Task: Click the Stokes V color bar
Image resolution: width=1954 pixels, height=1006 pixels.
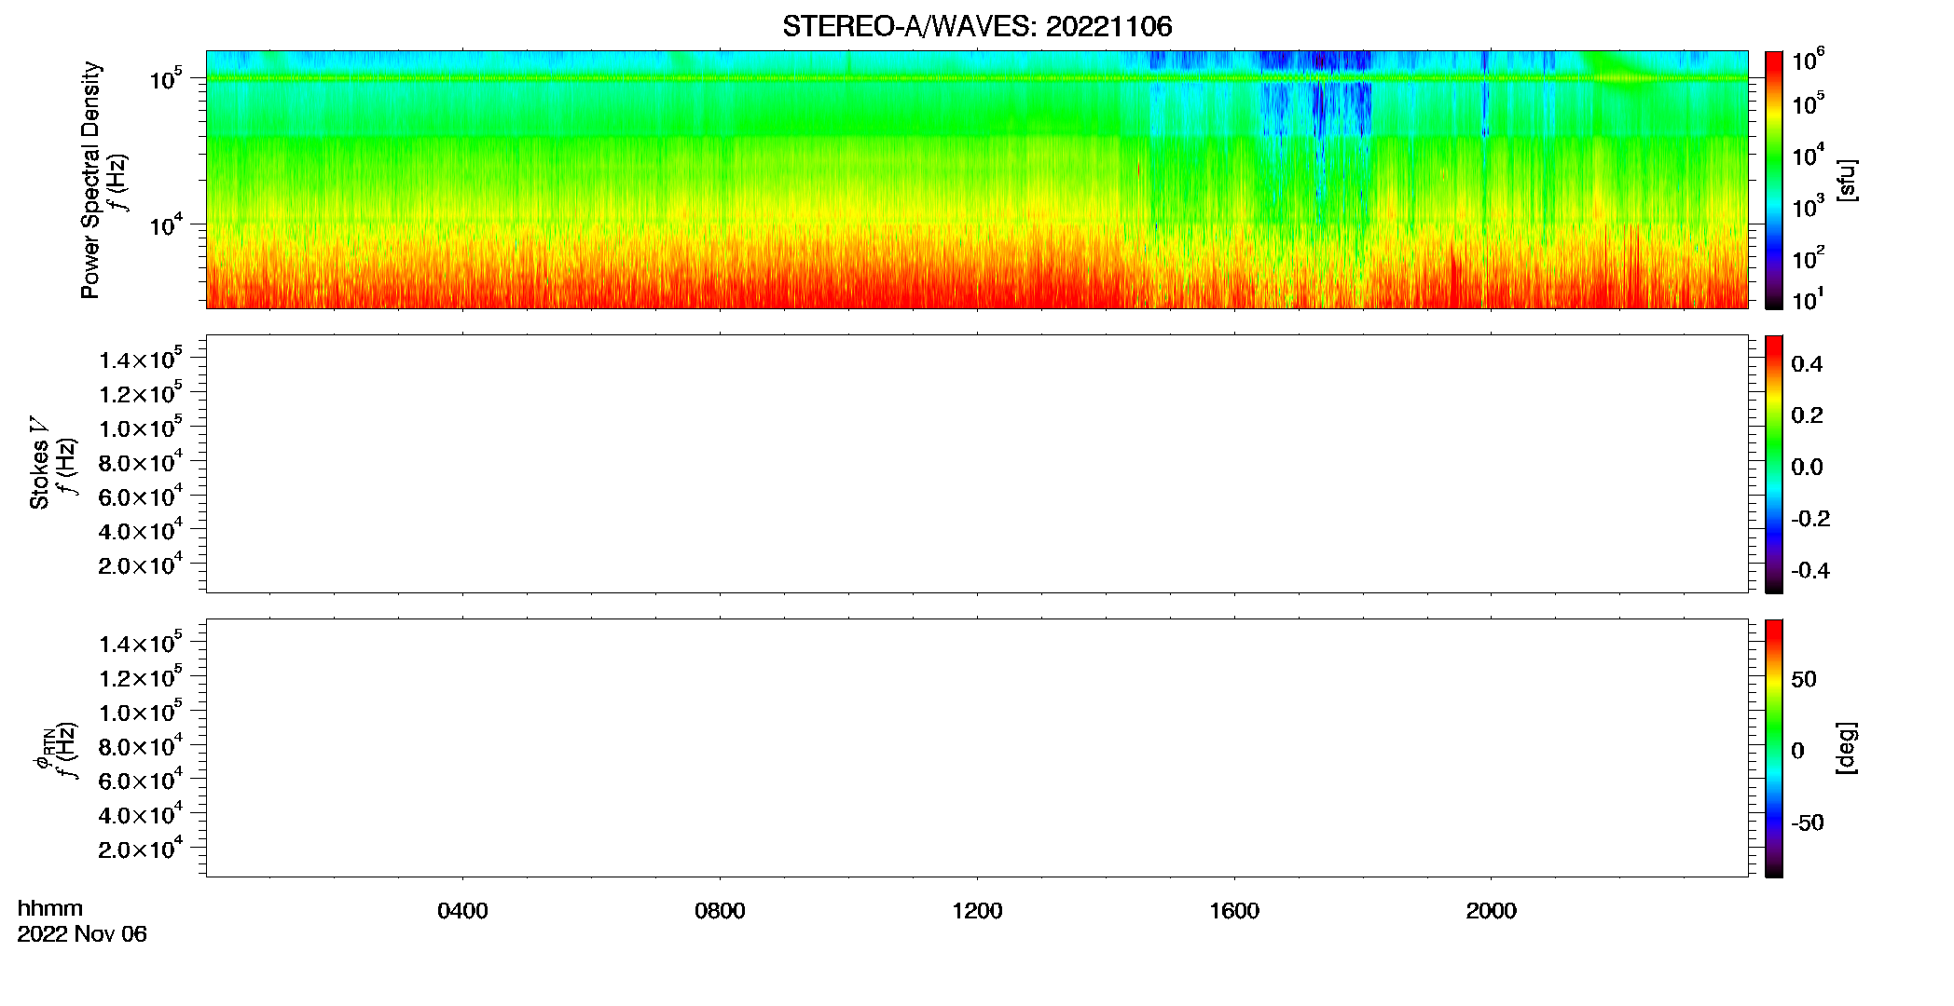Action: coord(1773,464)
